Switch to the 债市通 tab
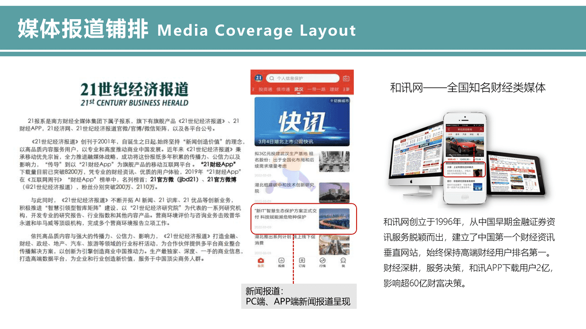The image size is (586, 329). pyautogui.click(x=283, y=89)
